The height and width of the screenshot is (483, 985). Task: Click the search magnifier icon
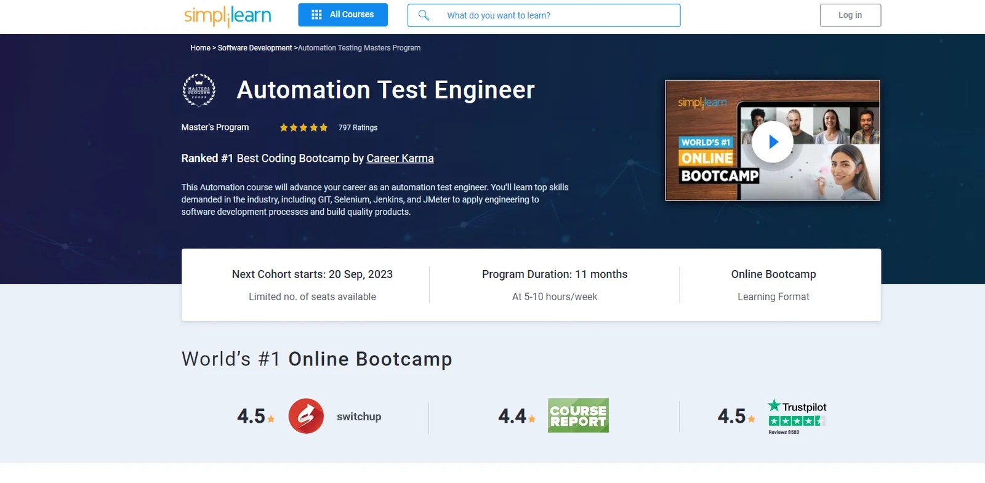click(x=424, y=15)
